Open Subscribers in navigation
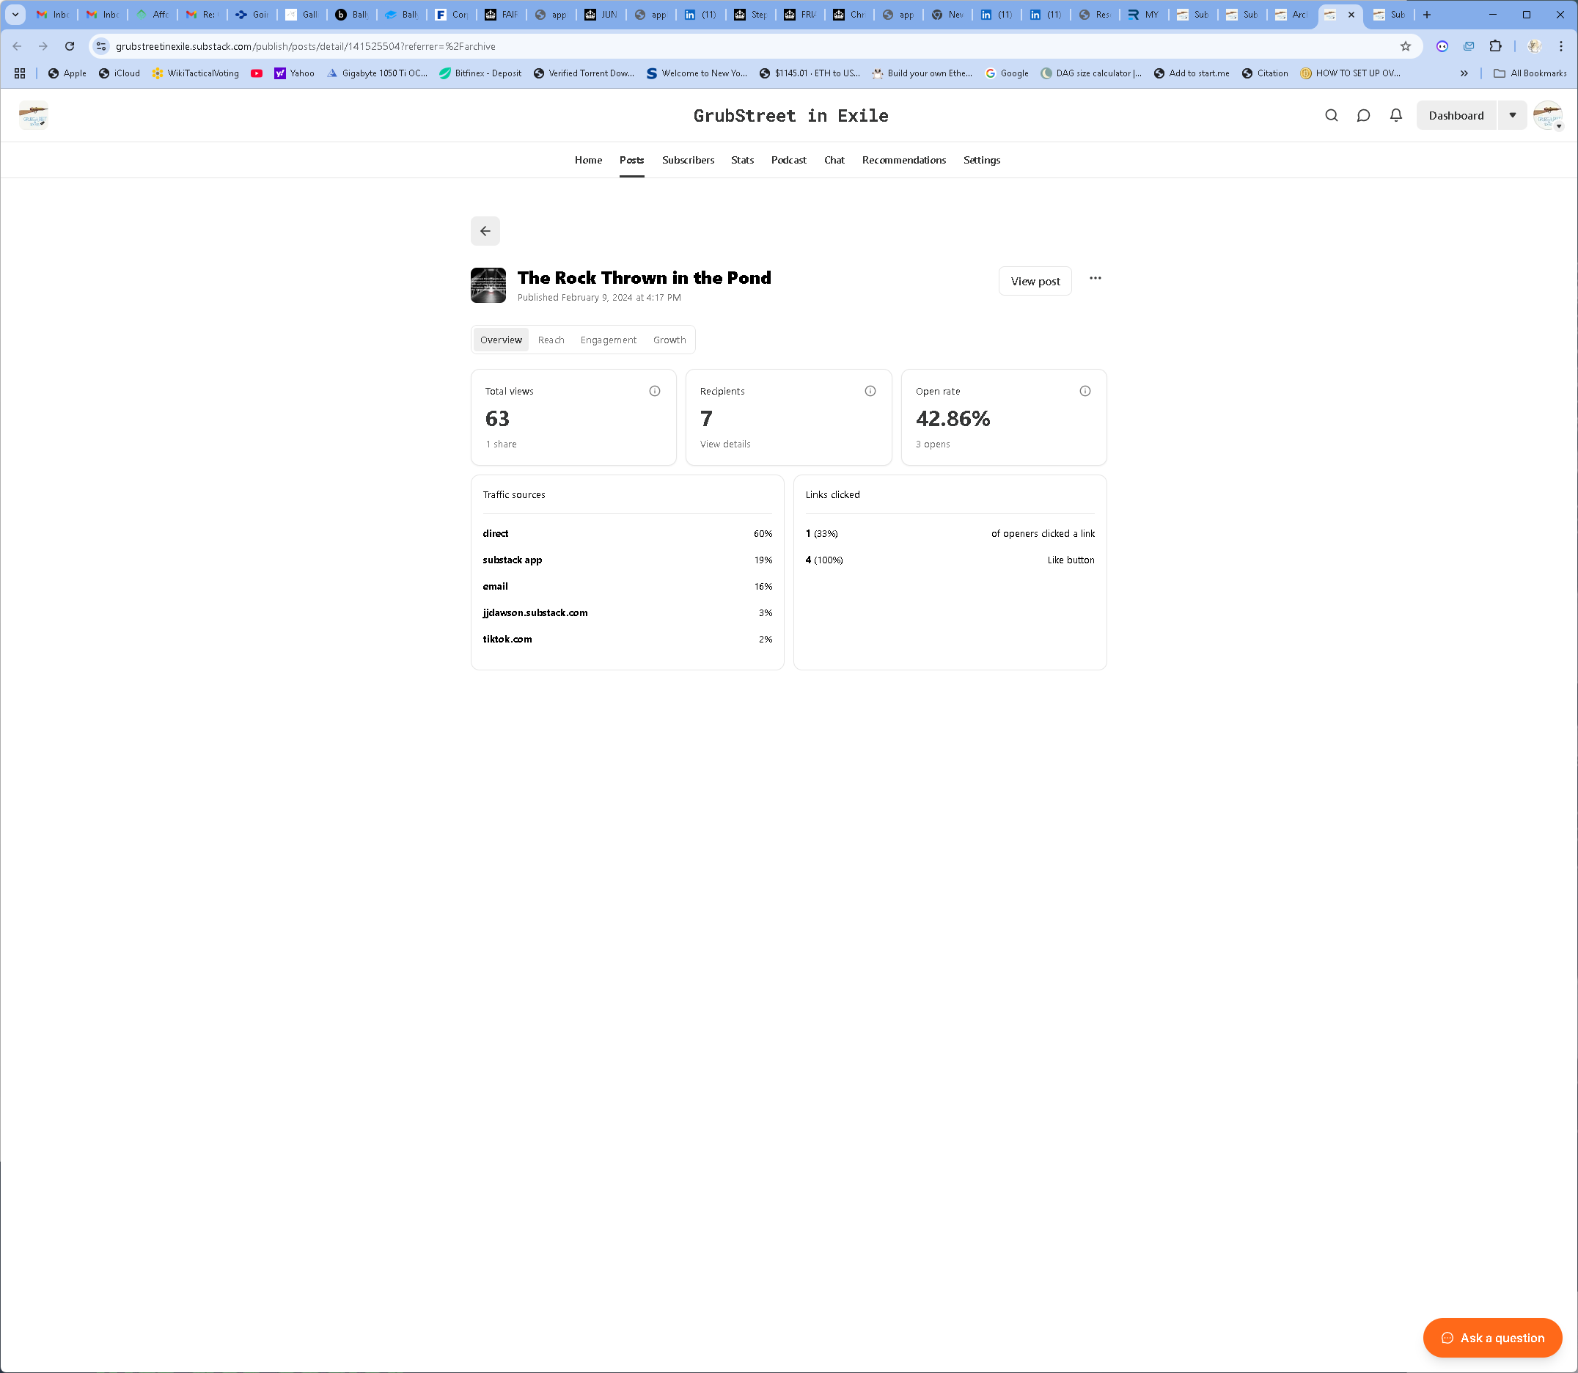 coord(688,159)
